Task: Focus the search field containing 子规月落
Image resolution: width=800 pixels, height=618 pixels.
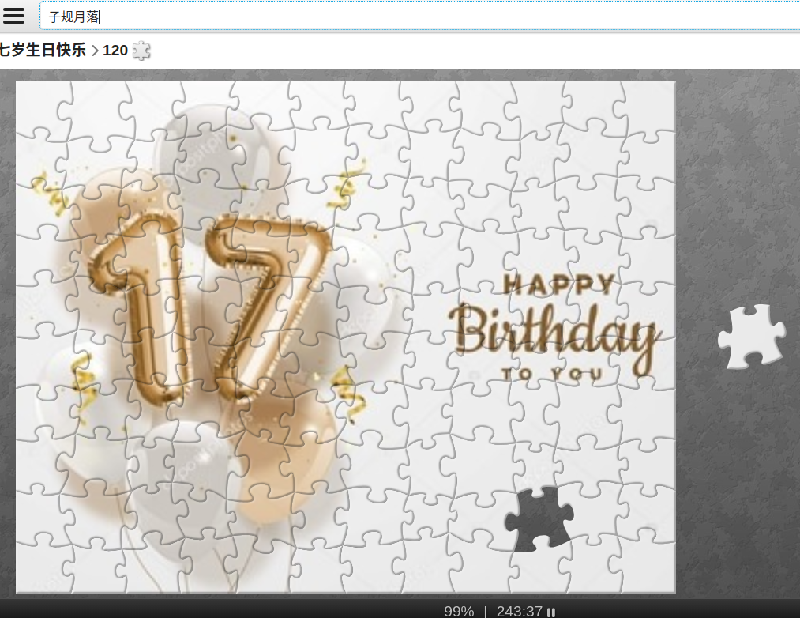Action: click(x=419, y=17)
